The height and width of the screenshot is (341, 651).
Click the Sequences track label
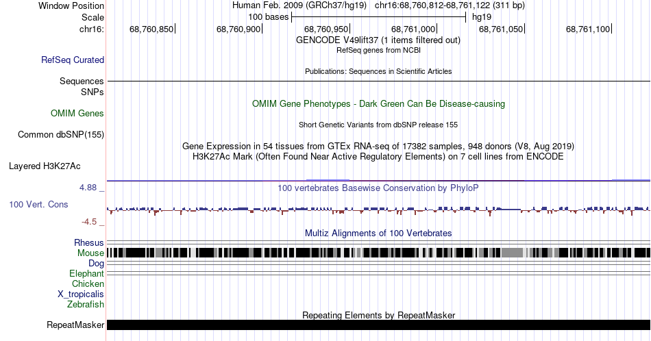pyautogui.click(x=82, y=81)
